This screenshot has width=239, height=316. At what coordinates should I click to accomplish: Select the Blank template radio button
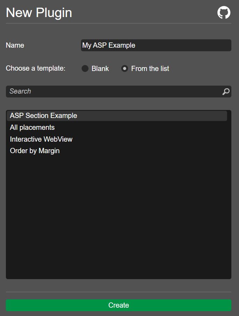[x=85, y=69]
